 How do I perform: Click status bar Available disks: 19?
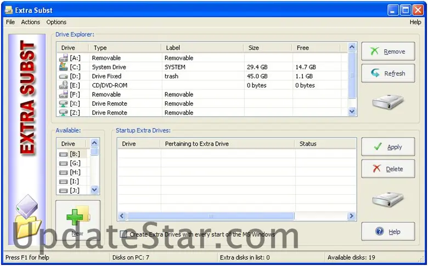click(x=351, y=257)
